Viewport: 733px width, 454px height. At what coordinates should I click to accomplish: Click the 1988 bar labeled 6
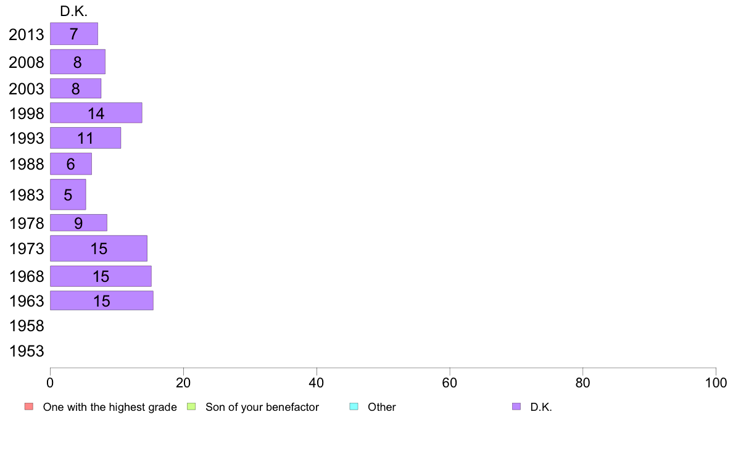point(70,163)
